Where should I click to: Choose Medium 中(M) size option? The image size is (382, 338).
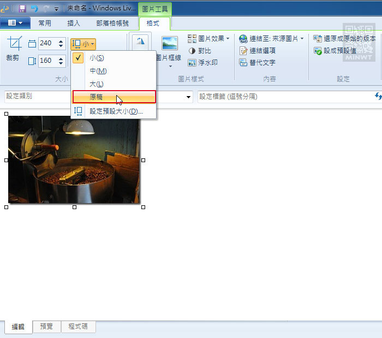pos(114,71)
